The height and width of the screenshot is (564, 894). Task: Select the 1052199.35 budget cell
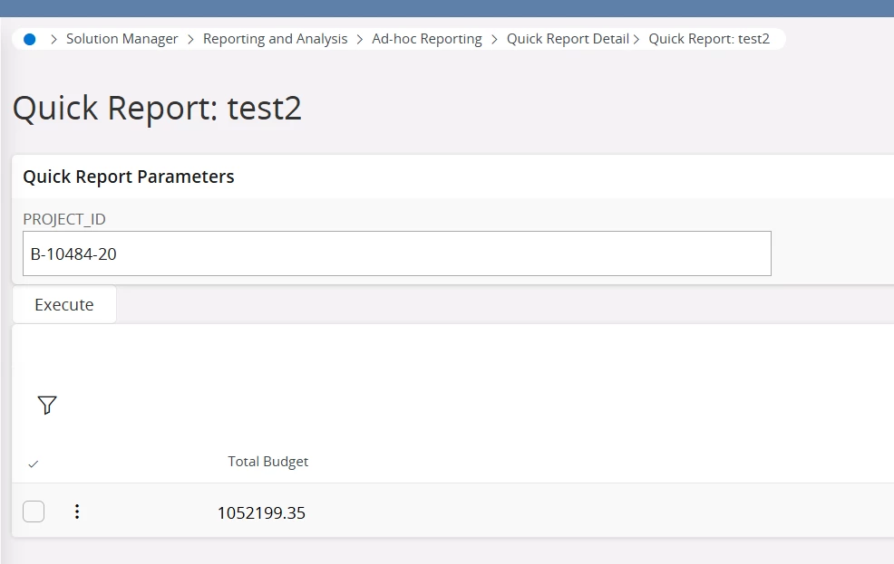261,513
